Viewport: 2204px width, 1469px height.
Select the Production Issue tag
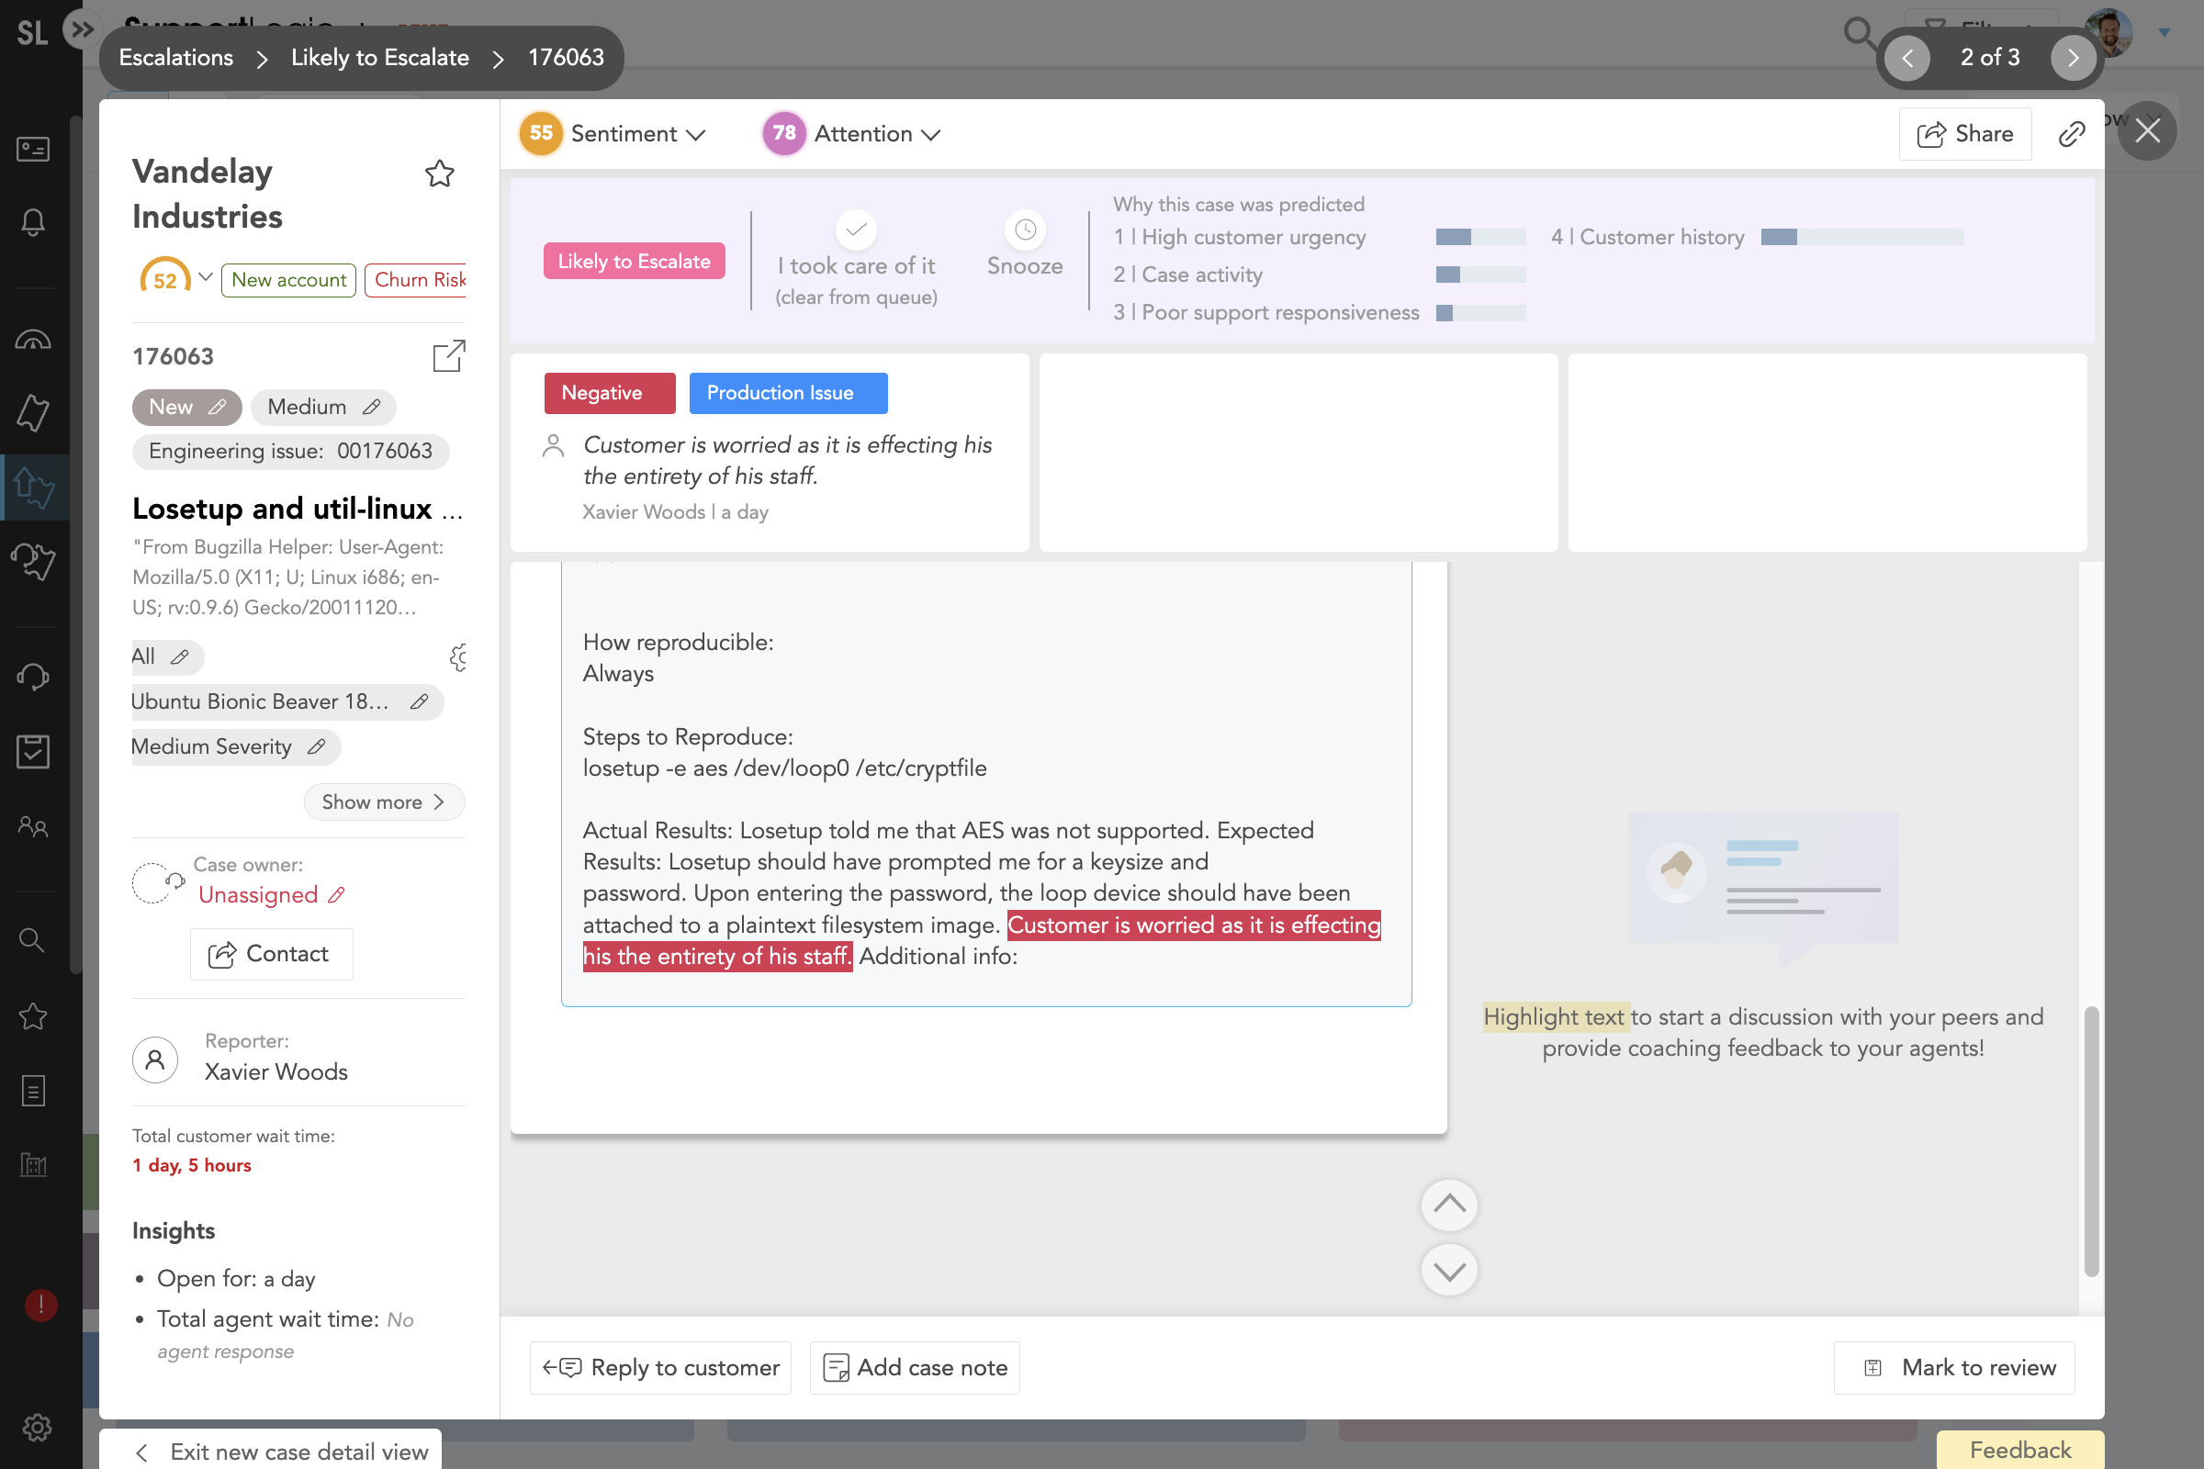coord(788,394)
